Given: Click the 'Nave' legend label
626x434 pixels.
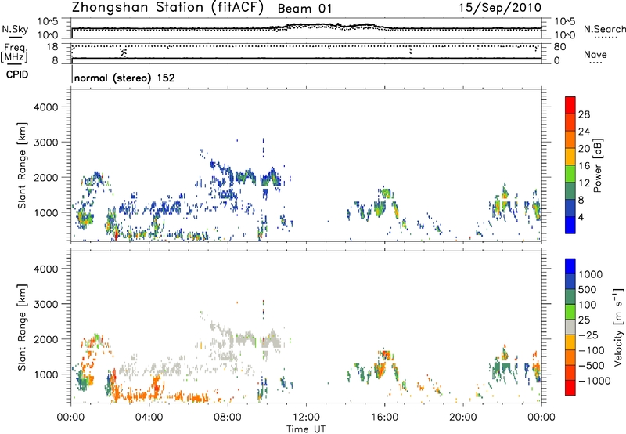Looking at the screenshot, I should [595, 55].
